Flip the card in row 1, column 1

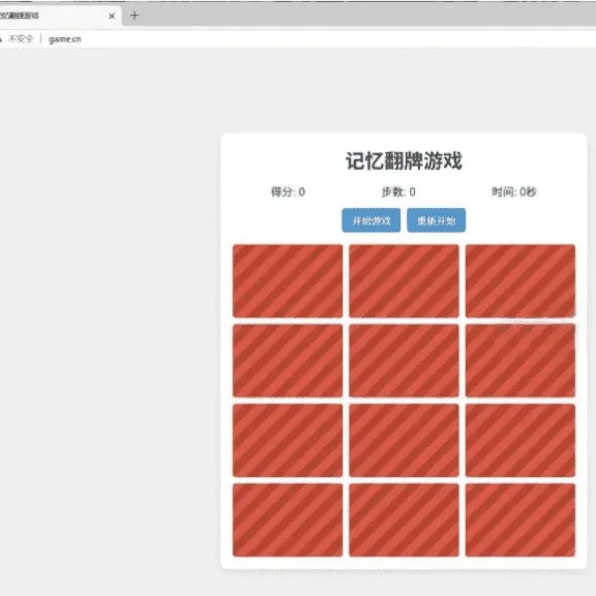point(288,281)
